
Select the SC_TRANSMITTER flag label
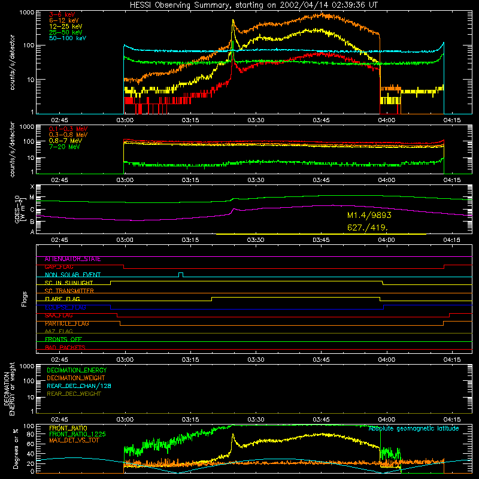69,291
